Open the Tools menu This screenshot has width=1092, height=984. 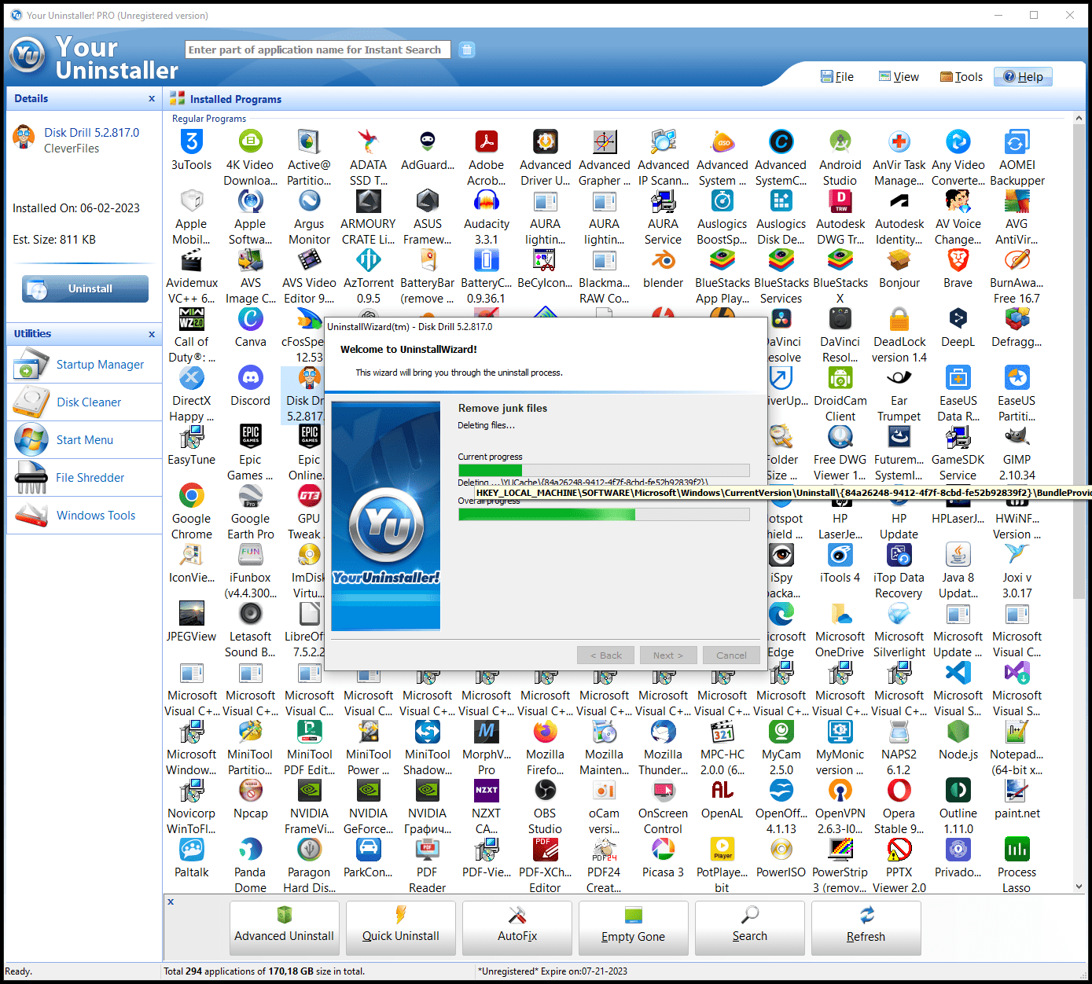[x=961, y=76]
